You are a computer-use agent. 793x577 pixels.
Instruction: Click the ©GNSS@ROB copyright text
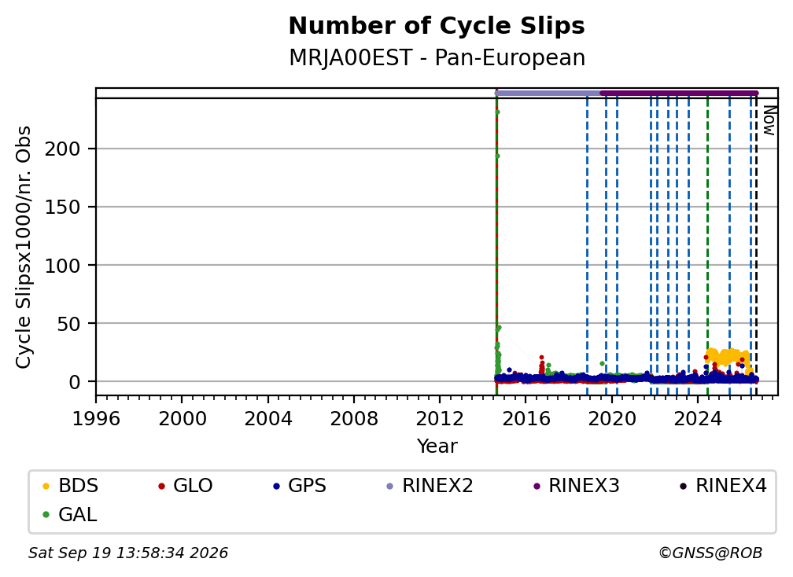point(710,553)
